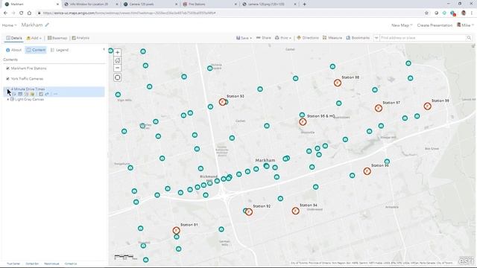
Task: Select the Station 95 & HQ marker
Action: (x=303, y=122)
